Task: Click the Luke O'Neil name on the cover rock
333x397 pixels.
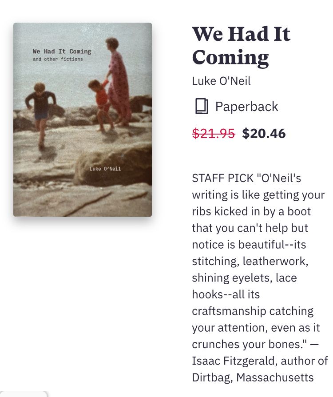Action: 105,169
